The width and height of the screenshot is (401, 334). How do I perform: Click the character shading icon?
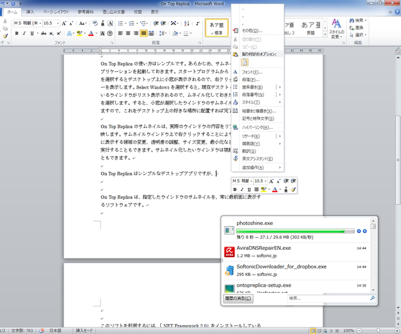(102, 33)
